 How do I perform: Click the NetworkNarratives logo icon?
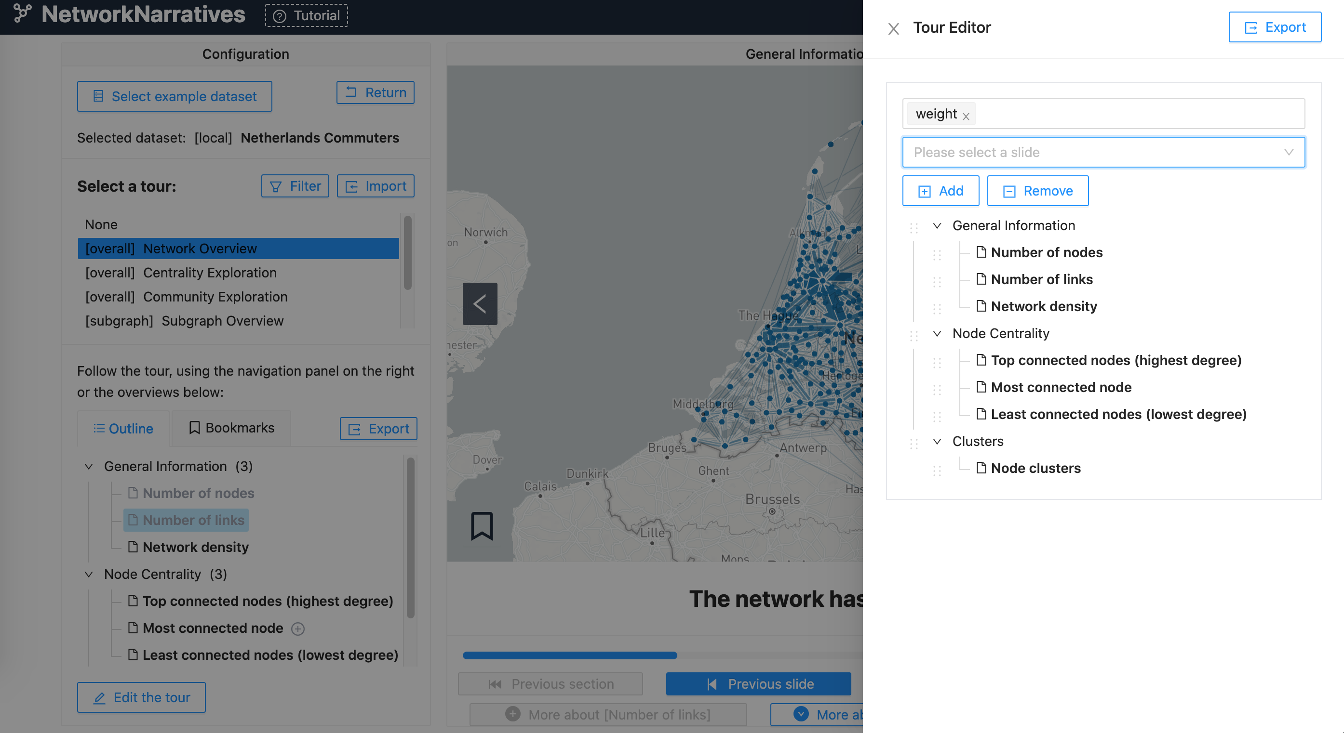tap(22, 14)
